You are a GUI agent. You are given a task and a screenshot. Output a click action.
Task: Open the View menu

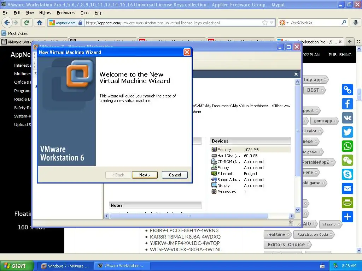tap(30, 13)
